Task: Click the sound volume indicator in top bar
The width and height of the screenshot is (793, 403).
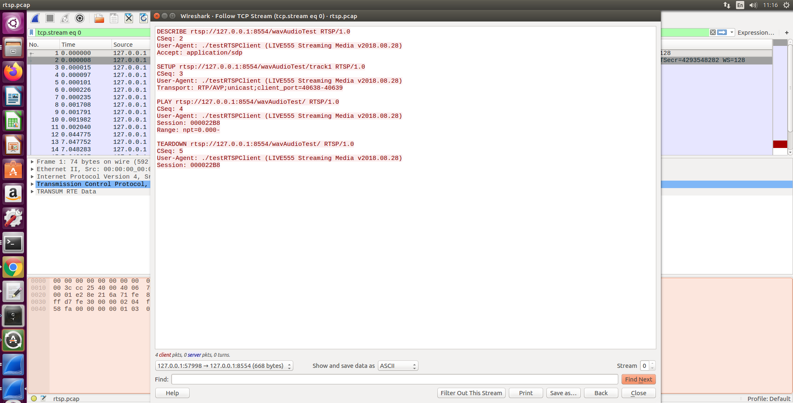Action: click(x=753, y=5)
